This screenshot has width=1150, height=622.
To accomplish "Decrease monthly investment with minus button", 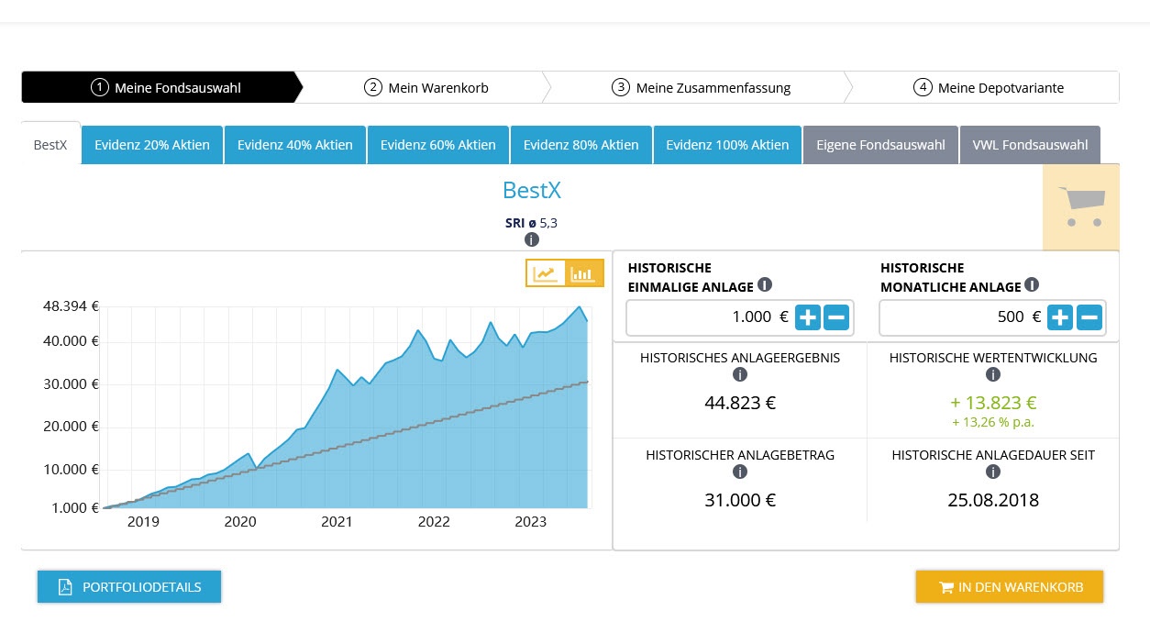I will click(1089, 318).
